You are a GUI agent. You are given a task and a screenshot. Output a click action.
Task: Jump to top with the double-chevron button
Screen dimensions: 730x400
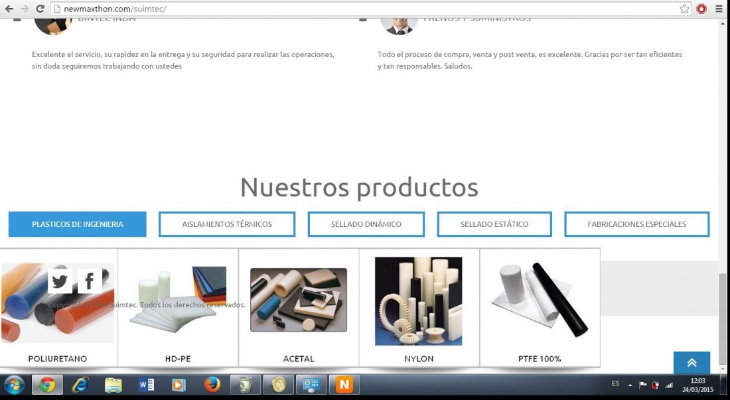[692, 363]
